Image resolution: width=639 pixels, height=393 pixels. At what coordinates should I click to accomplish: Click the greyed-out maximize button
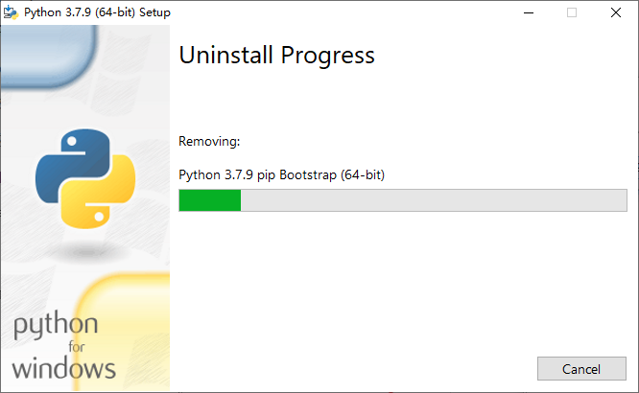[572, 12]
